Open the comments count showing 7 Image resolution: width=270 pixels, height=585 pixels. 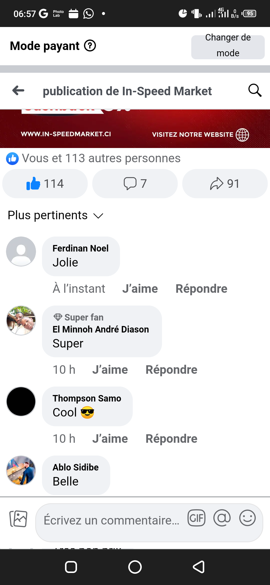[x=135, y=184]
